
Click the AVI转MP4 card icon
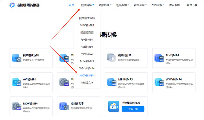(16, 82)
